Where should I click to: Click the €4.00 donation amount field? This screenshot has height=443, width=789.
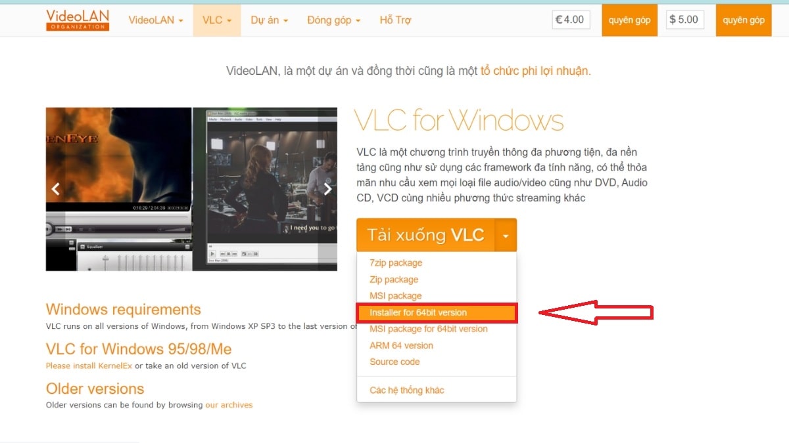click(569, 20)
